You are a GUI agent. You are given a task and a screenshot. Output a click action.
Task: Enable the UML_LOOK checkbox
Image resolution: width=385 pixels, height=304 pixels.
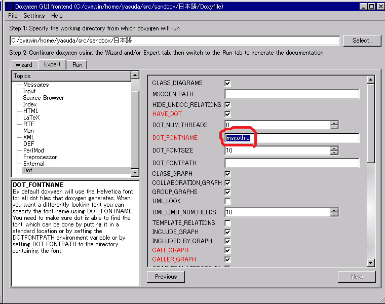coord(227,201)
